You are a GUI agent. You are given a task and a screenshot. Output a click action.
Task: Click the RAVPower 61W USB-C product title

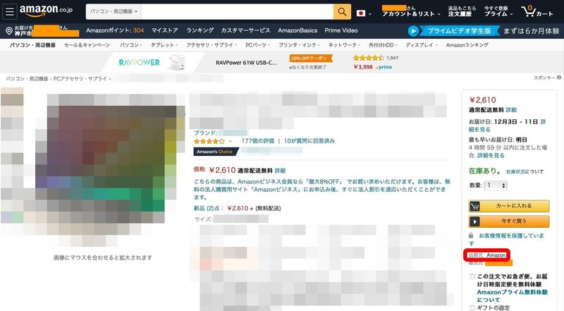[x=246, y=63]
